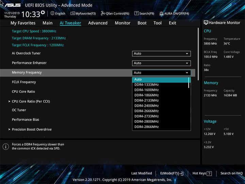Open the Ai Tweaker tab

point(70,23)
